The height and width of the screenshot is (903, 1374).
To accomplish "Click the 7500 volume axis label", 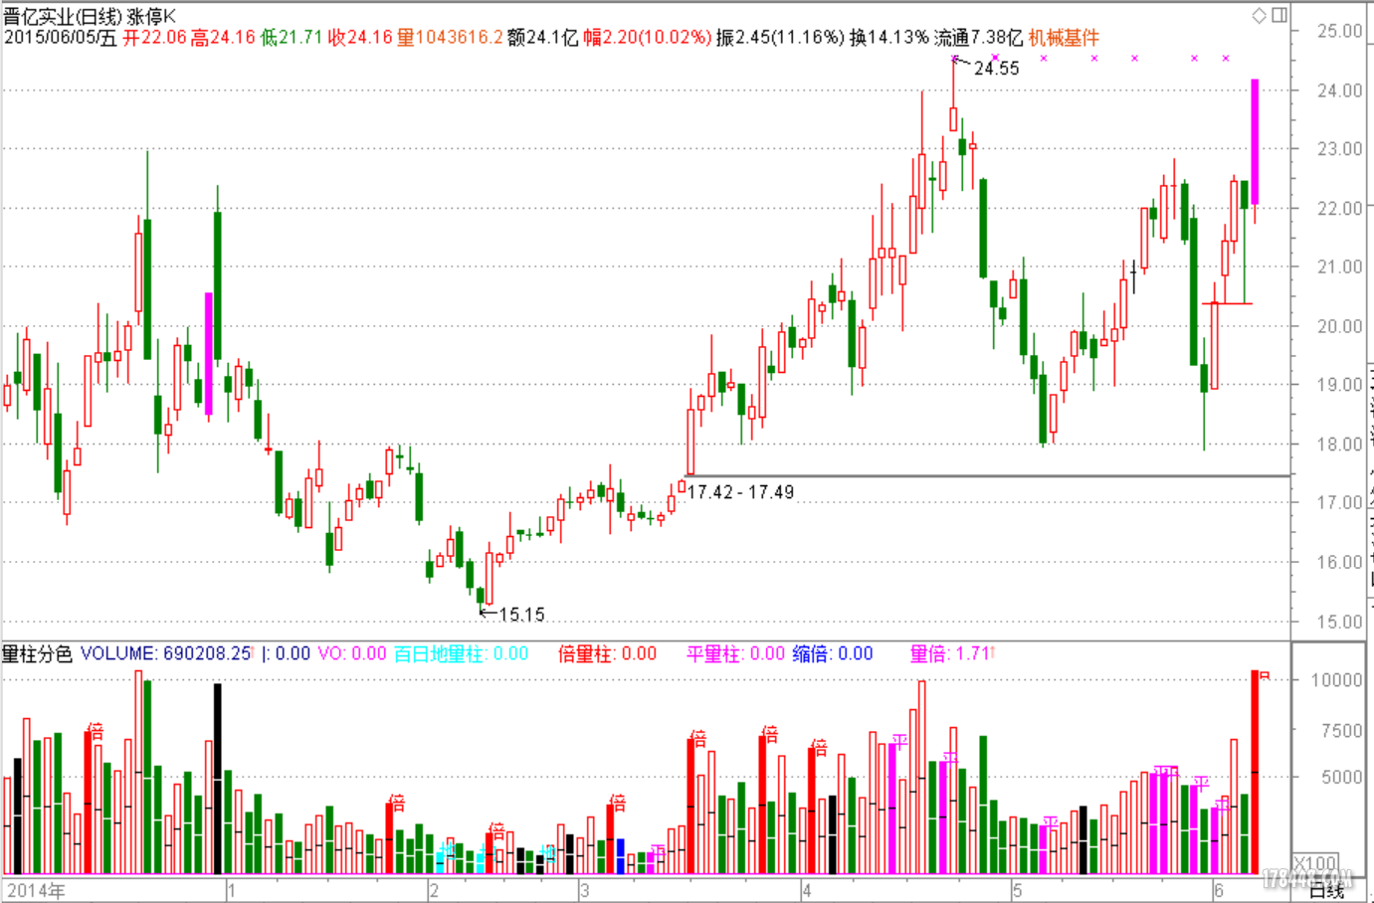I will pyautogui.click(x=1341, y=730).
